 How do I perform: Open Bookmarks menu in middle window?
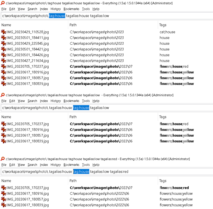tap(71, 101)
